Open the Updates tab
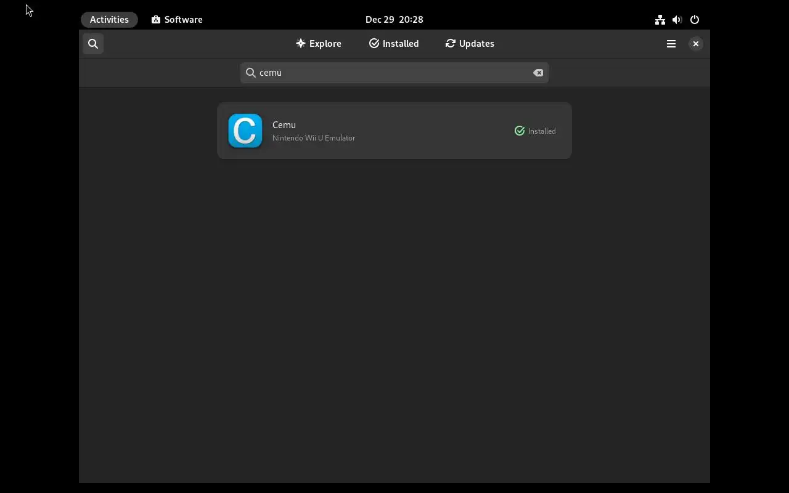This screenshot has height=493, width=789. click(x=470, y=44)
